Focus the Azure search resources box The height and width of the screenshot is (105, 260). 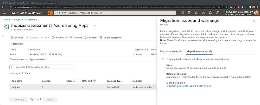115,13
